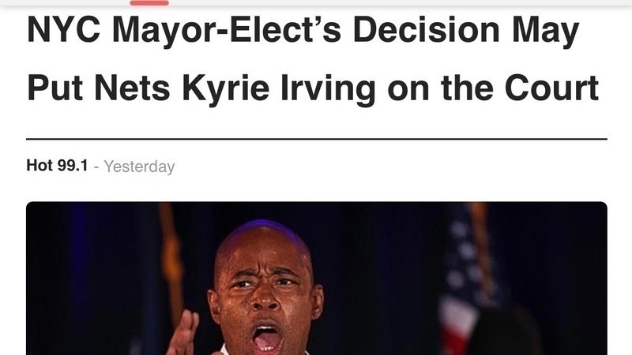Click Mayor-Elect's in the headline
The width and height of the screenshot is (632, 355).
pyautogui.click(x=227, y=30)
